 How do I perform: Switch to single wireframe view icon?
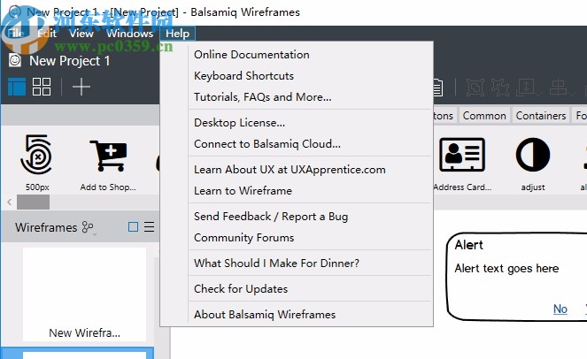tap(17, 87)
